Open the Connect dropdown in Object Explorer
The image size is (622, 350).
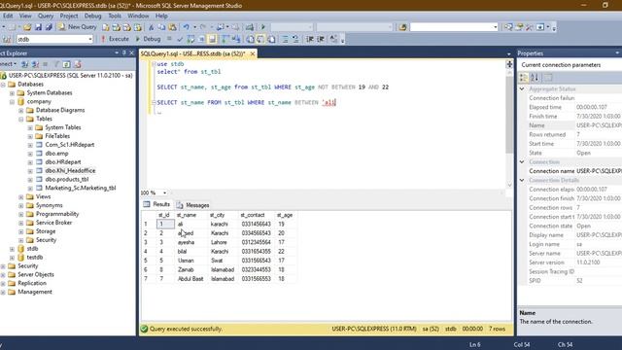[x=8, y=64]
